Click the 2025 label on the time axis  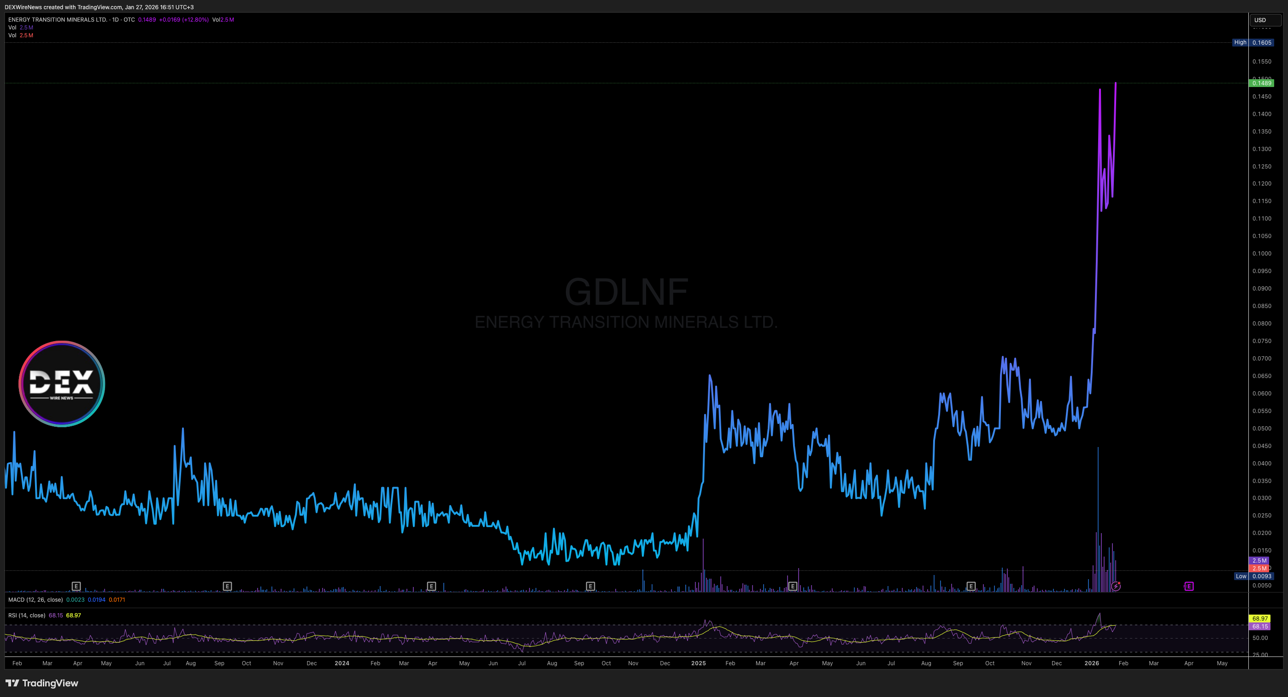pos(699,663)
